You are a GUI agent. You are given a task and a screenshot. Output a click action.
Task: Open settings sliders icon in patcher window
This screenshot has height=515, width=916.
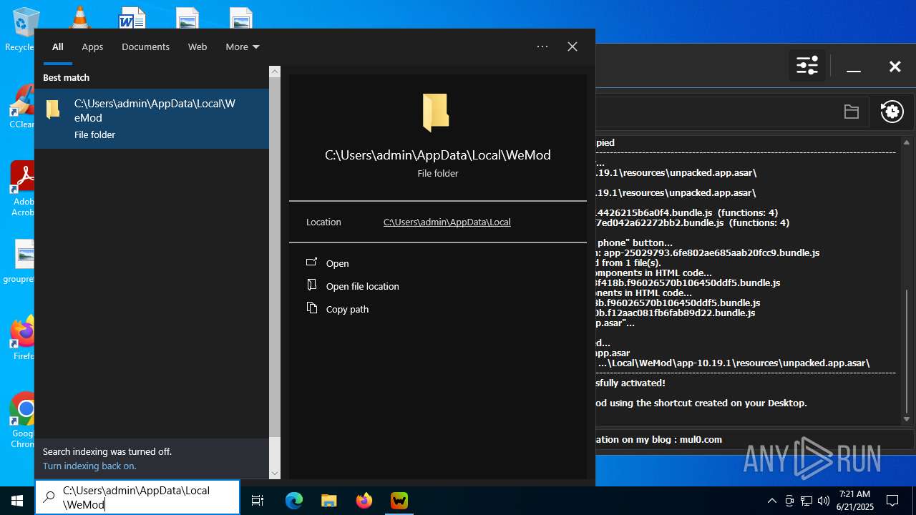pos(807,67)
